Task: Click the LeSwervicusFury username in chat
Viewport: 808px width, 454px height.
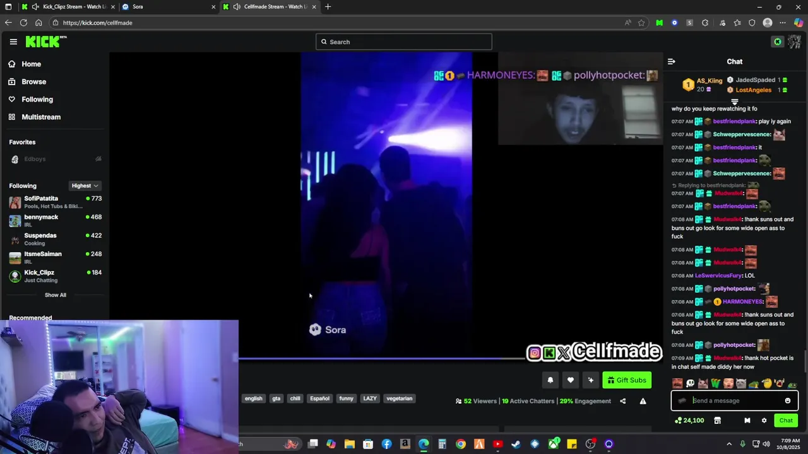Action: tap(718, 276)
